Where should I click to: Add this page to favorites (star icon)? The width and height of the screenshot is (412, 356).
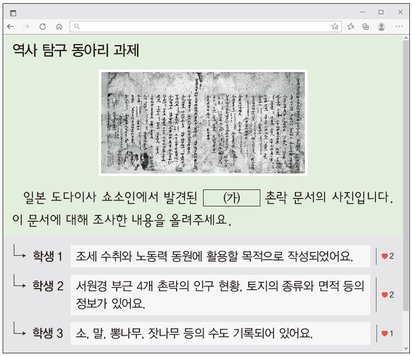[335, 25]
